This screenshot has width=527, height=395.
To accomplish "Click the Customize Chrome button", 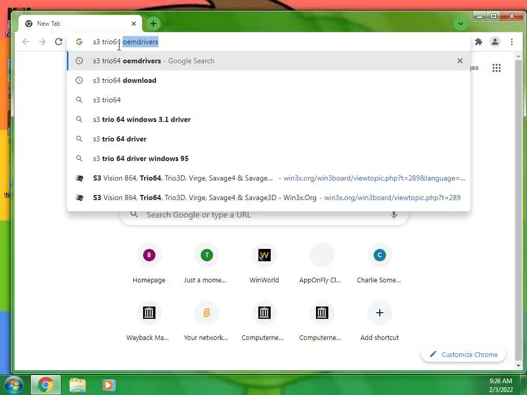I will pyautogui.click(x=464, y=354).
